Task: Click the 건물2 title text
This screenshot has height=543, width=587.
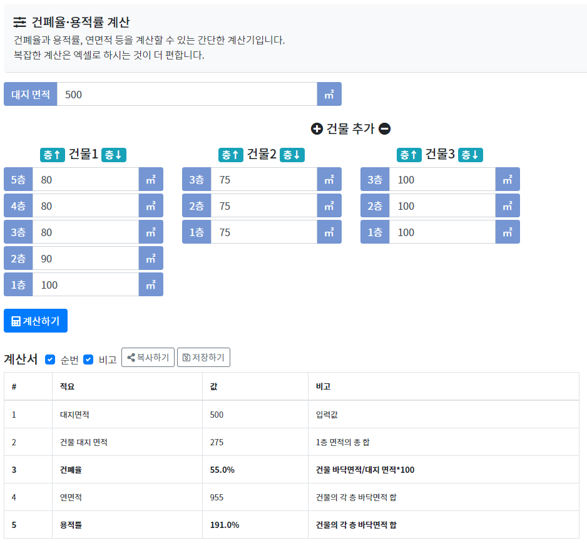Action: (262, 154)
